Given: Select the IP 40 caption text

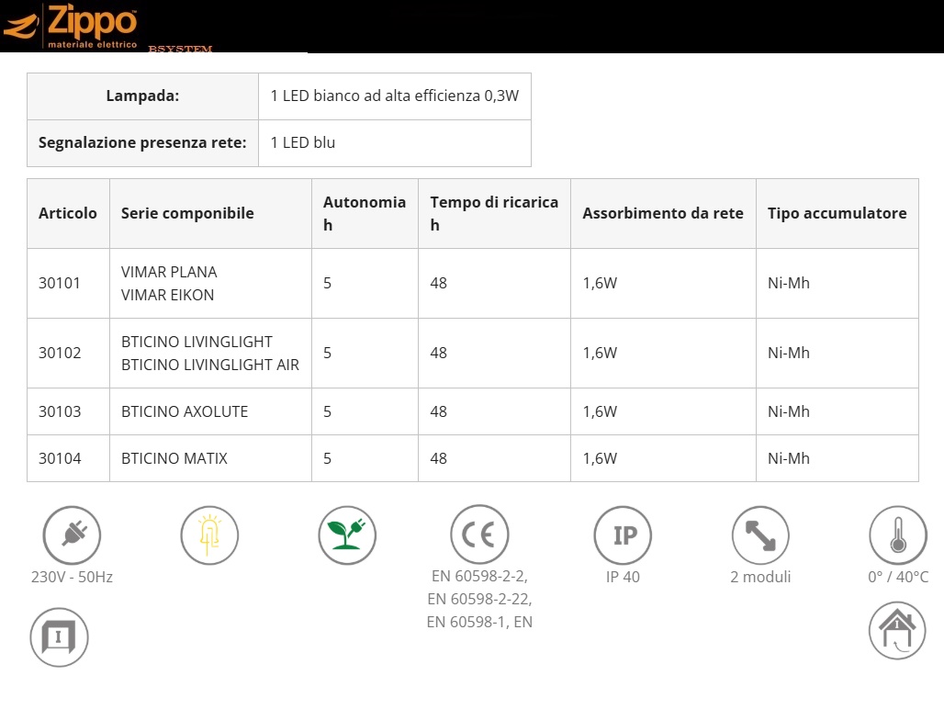Looking at the screenshot, I should point(624,577).
